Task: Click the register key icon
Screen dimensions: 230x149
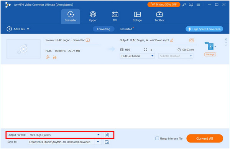Action: (x=184, y=5)
